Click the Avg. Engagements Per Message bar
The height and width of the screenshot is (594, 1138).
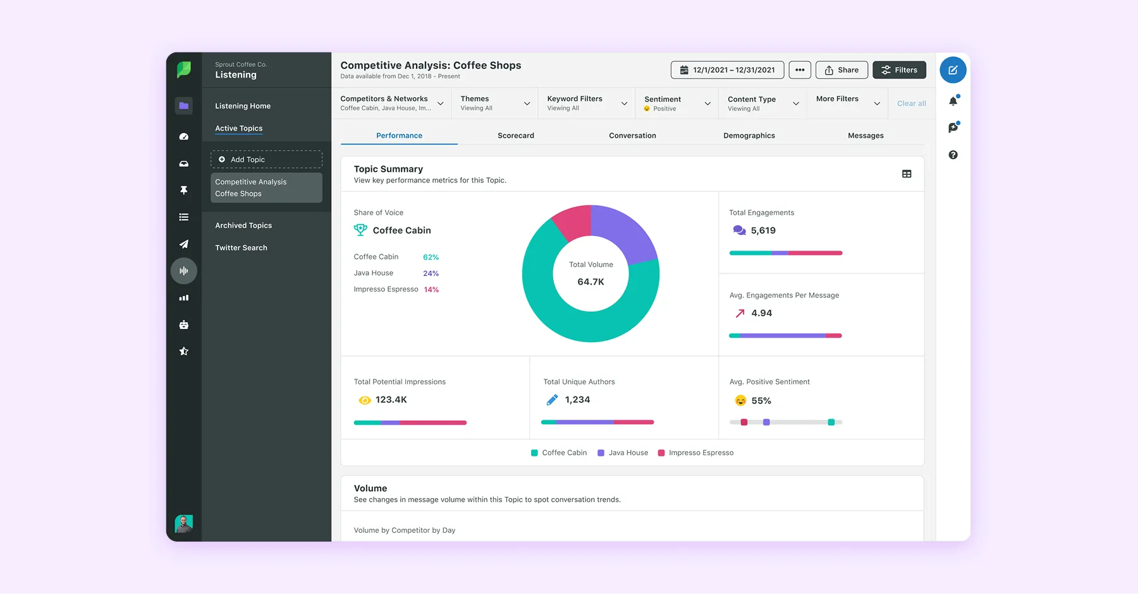(786, 336)
